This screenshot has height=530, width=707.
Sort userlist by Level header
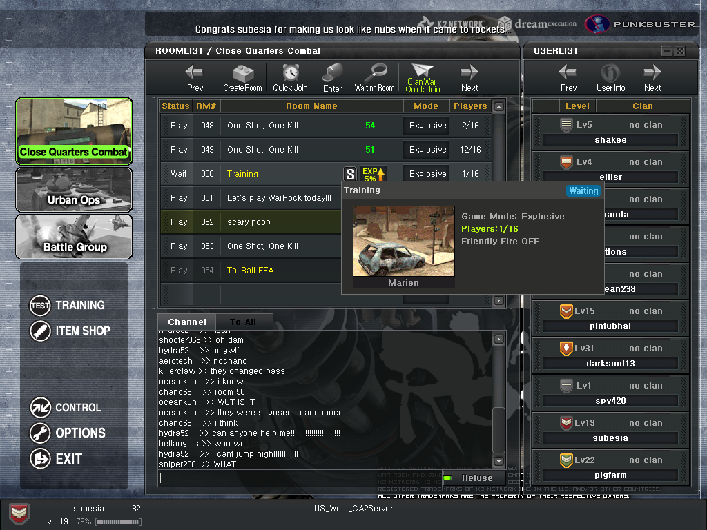tap(577, 106)
